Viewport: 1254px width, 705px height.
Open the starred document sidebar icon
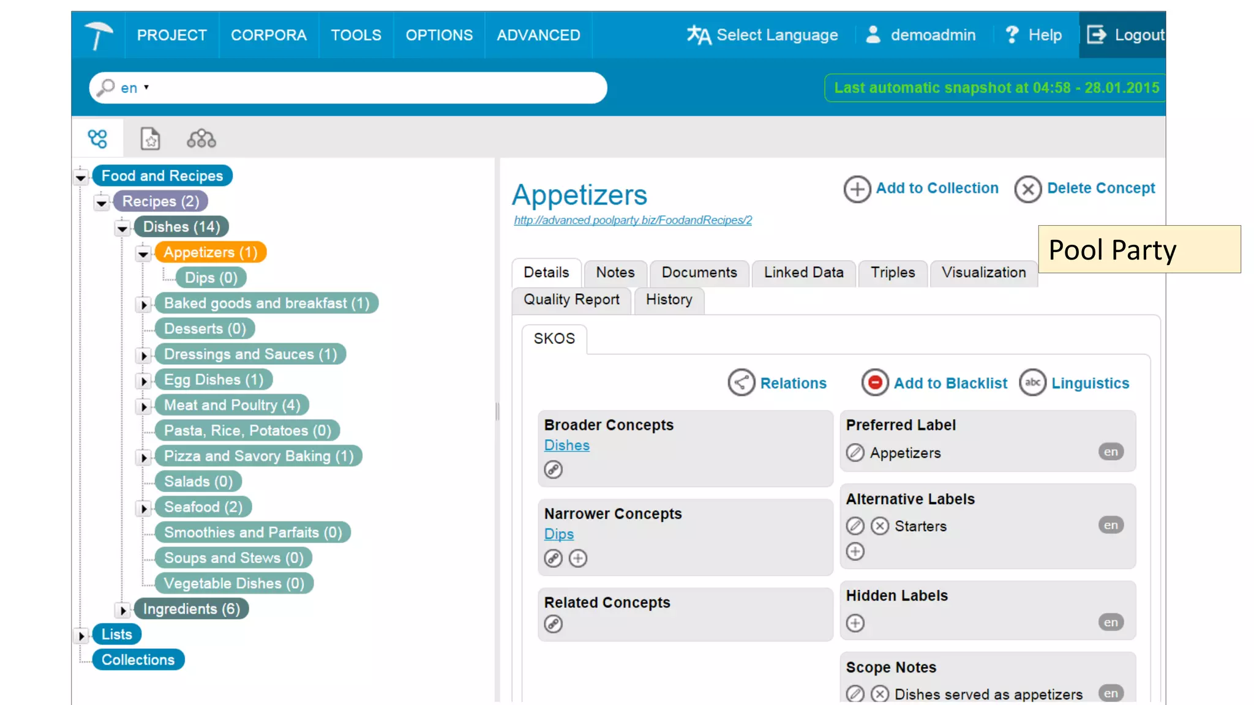[150, 139]
